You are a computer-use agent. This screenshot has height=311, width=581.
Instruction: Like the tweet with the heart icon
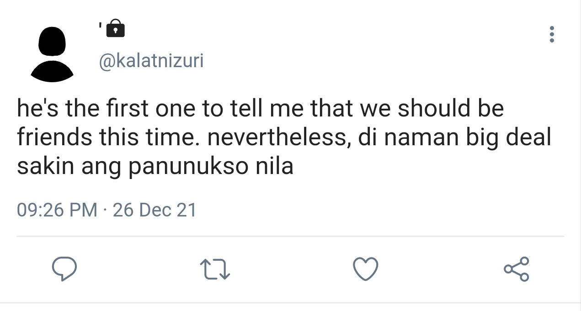[x=366, y=269]
